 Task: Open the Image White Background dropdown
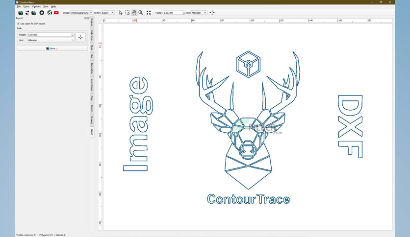(x=81, y=13)
